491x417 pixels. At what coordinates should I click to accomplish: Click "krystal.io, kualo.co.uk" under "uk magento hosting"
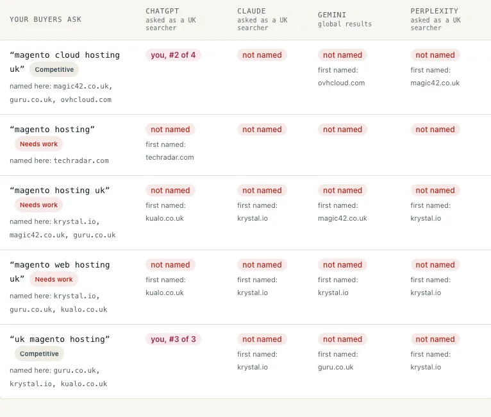click(x=58, y=384)
